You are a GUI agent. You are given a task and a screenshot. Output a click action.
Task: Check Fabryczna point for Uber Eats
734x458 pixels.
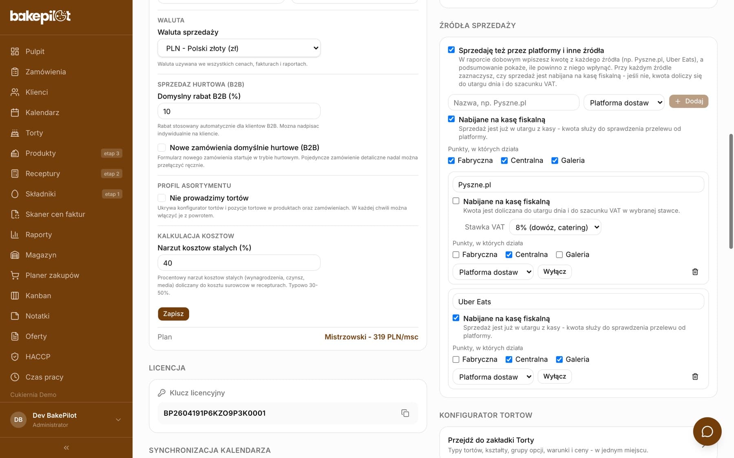pos(456,359)
